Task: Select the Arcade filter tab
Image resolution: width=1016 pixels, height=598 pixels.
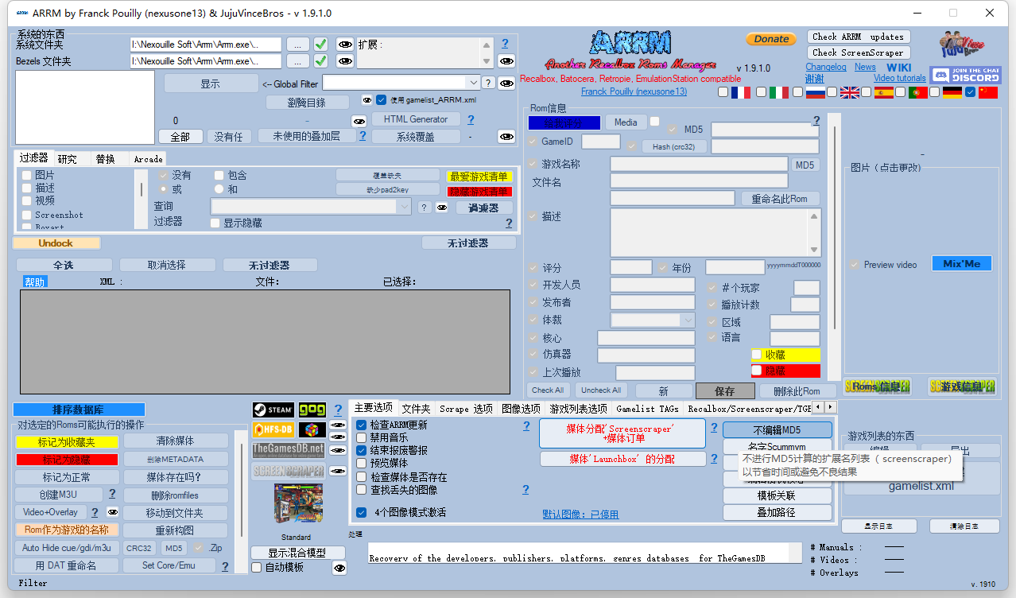Action: pos(148,158)
